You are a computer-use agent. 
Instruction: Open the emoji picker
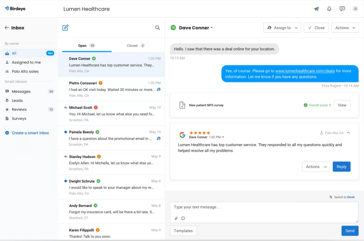tap(183, 218)
